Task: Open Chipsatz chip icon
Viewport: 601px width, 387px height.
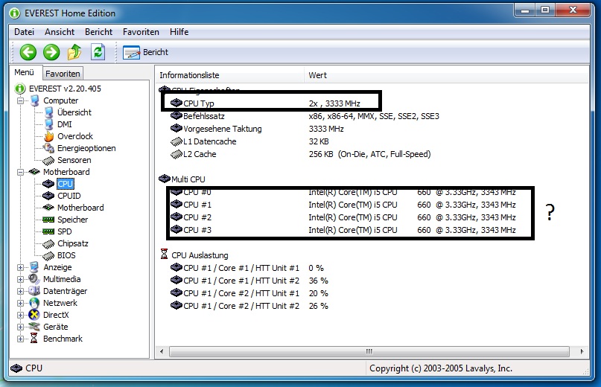Action: (x=48, y=243)
